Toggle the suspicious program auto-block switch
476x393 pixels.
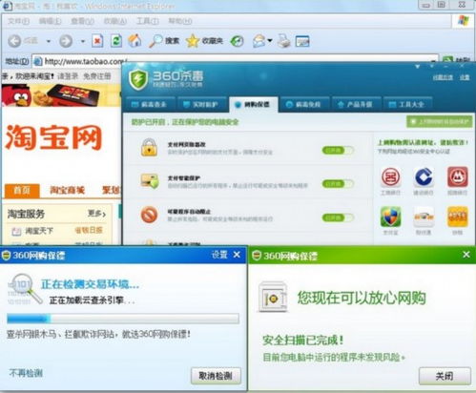pyautogui.click(x=338, y=217)
